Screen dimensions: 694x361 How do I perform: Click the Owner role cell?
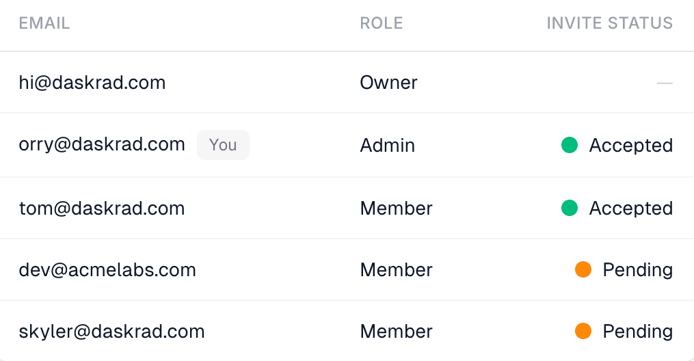(388, 83)
